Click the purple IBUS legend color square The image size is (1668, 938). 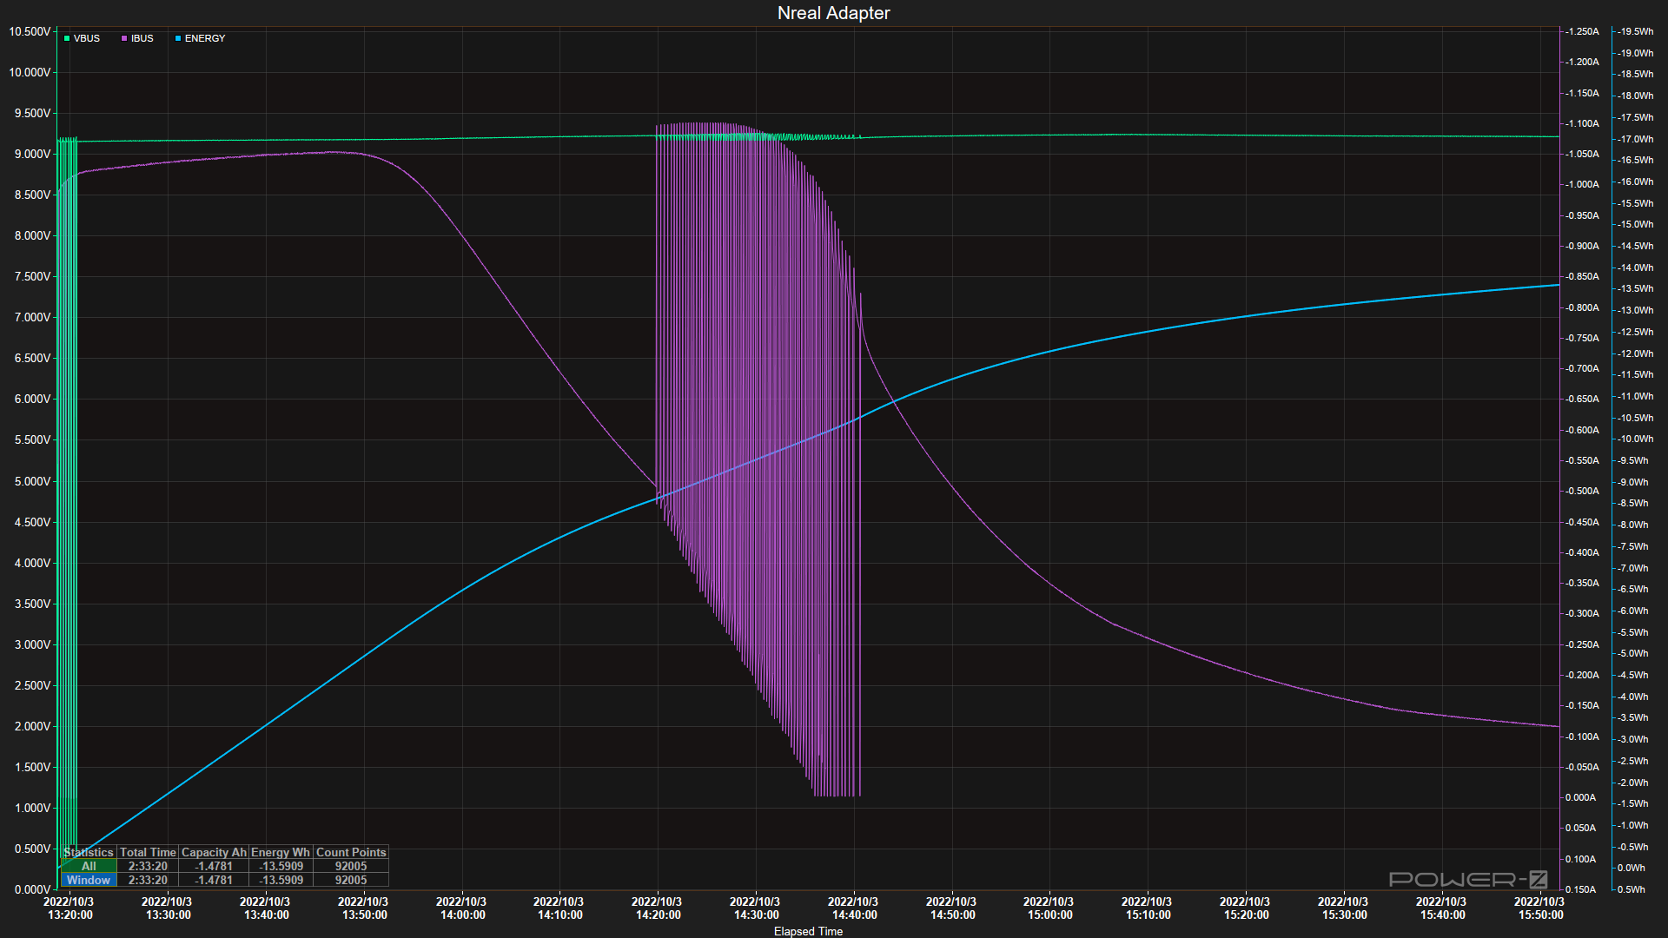[124, 39]
